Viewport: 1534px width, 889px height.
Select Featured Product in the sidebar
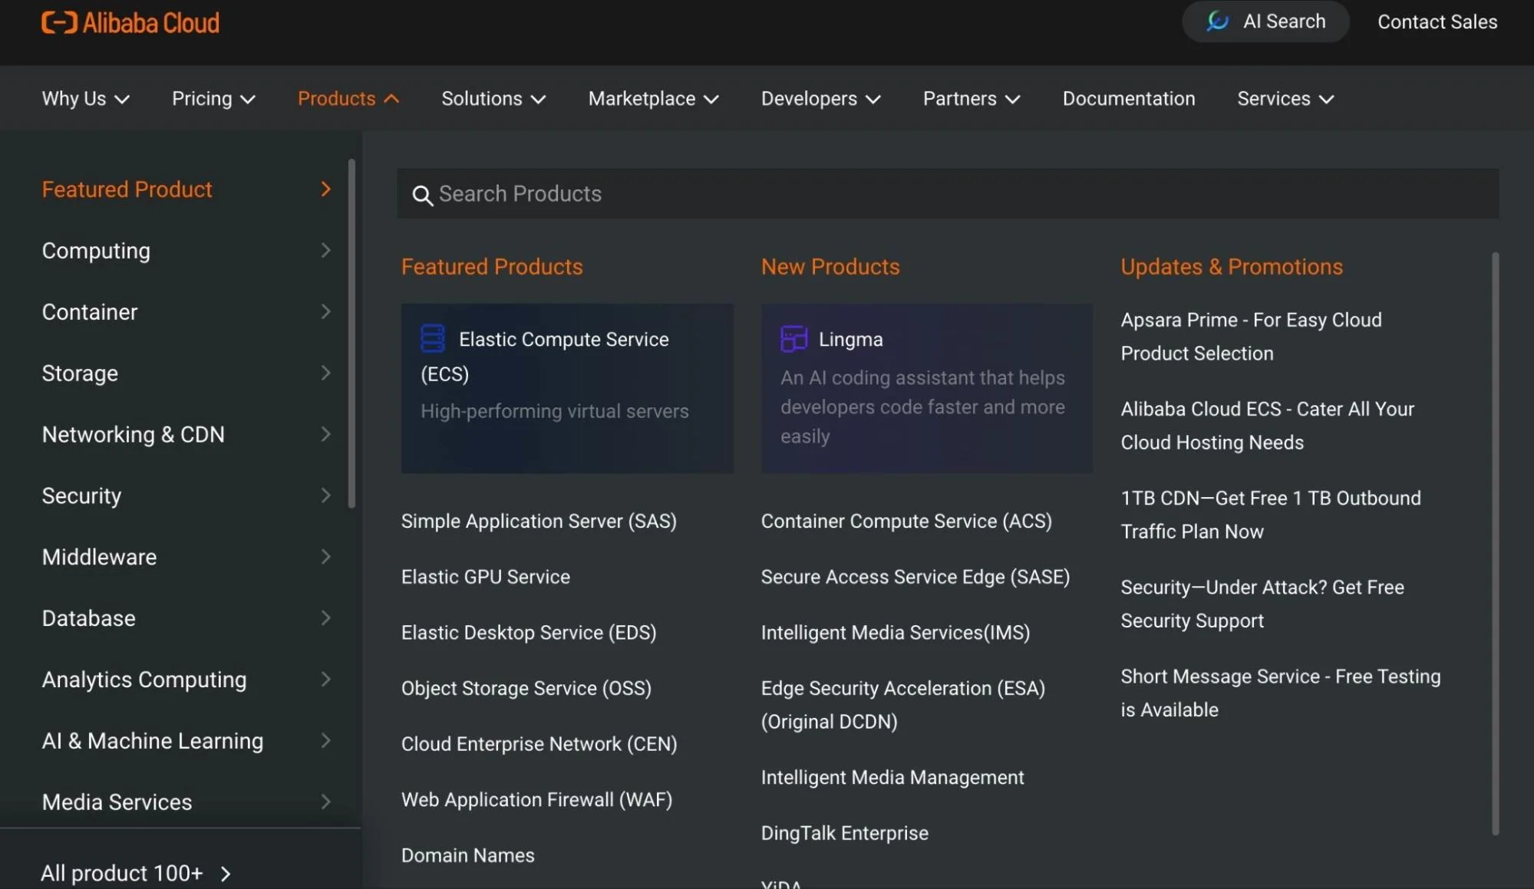click(127, 189)
